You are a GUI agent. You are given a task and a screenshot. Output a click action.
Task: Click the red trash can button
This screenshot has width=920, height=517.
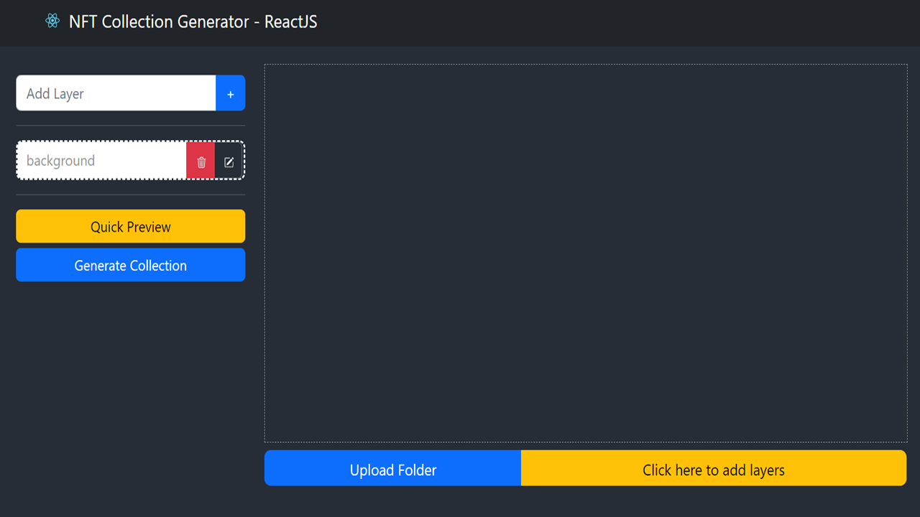tap(201, 162)
